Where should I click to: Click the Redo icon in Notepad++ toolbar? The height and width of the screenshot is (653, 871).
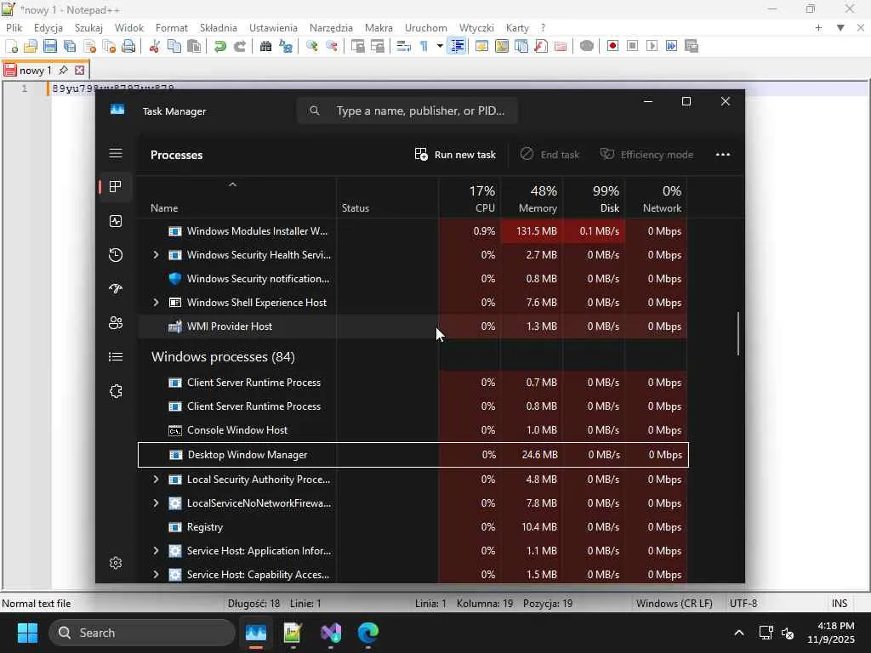tap(239, 46)
